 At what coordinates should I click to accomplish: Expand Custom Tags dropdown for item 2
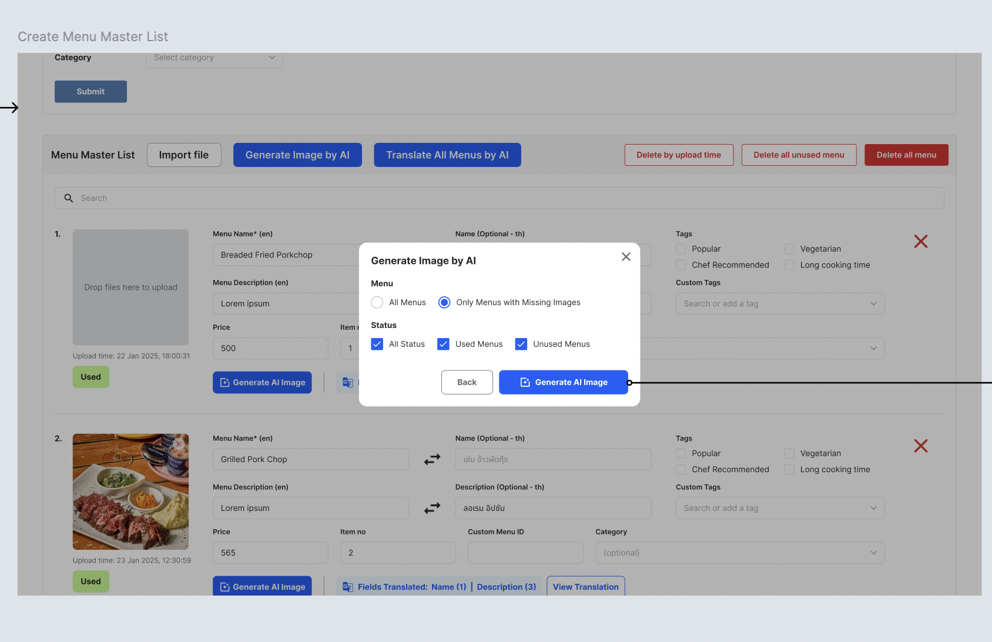pyautogui.click(x=779, y=509)
